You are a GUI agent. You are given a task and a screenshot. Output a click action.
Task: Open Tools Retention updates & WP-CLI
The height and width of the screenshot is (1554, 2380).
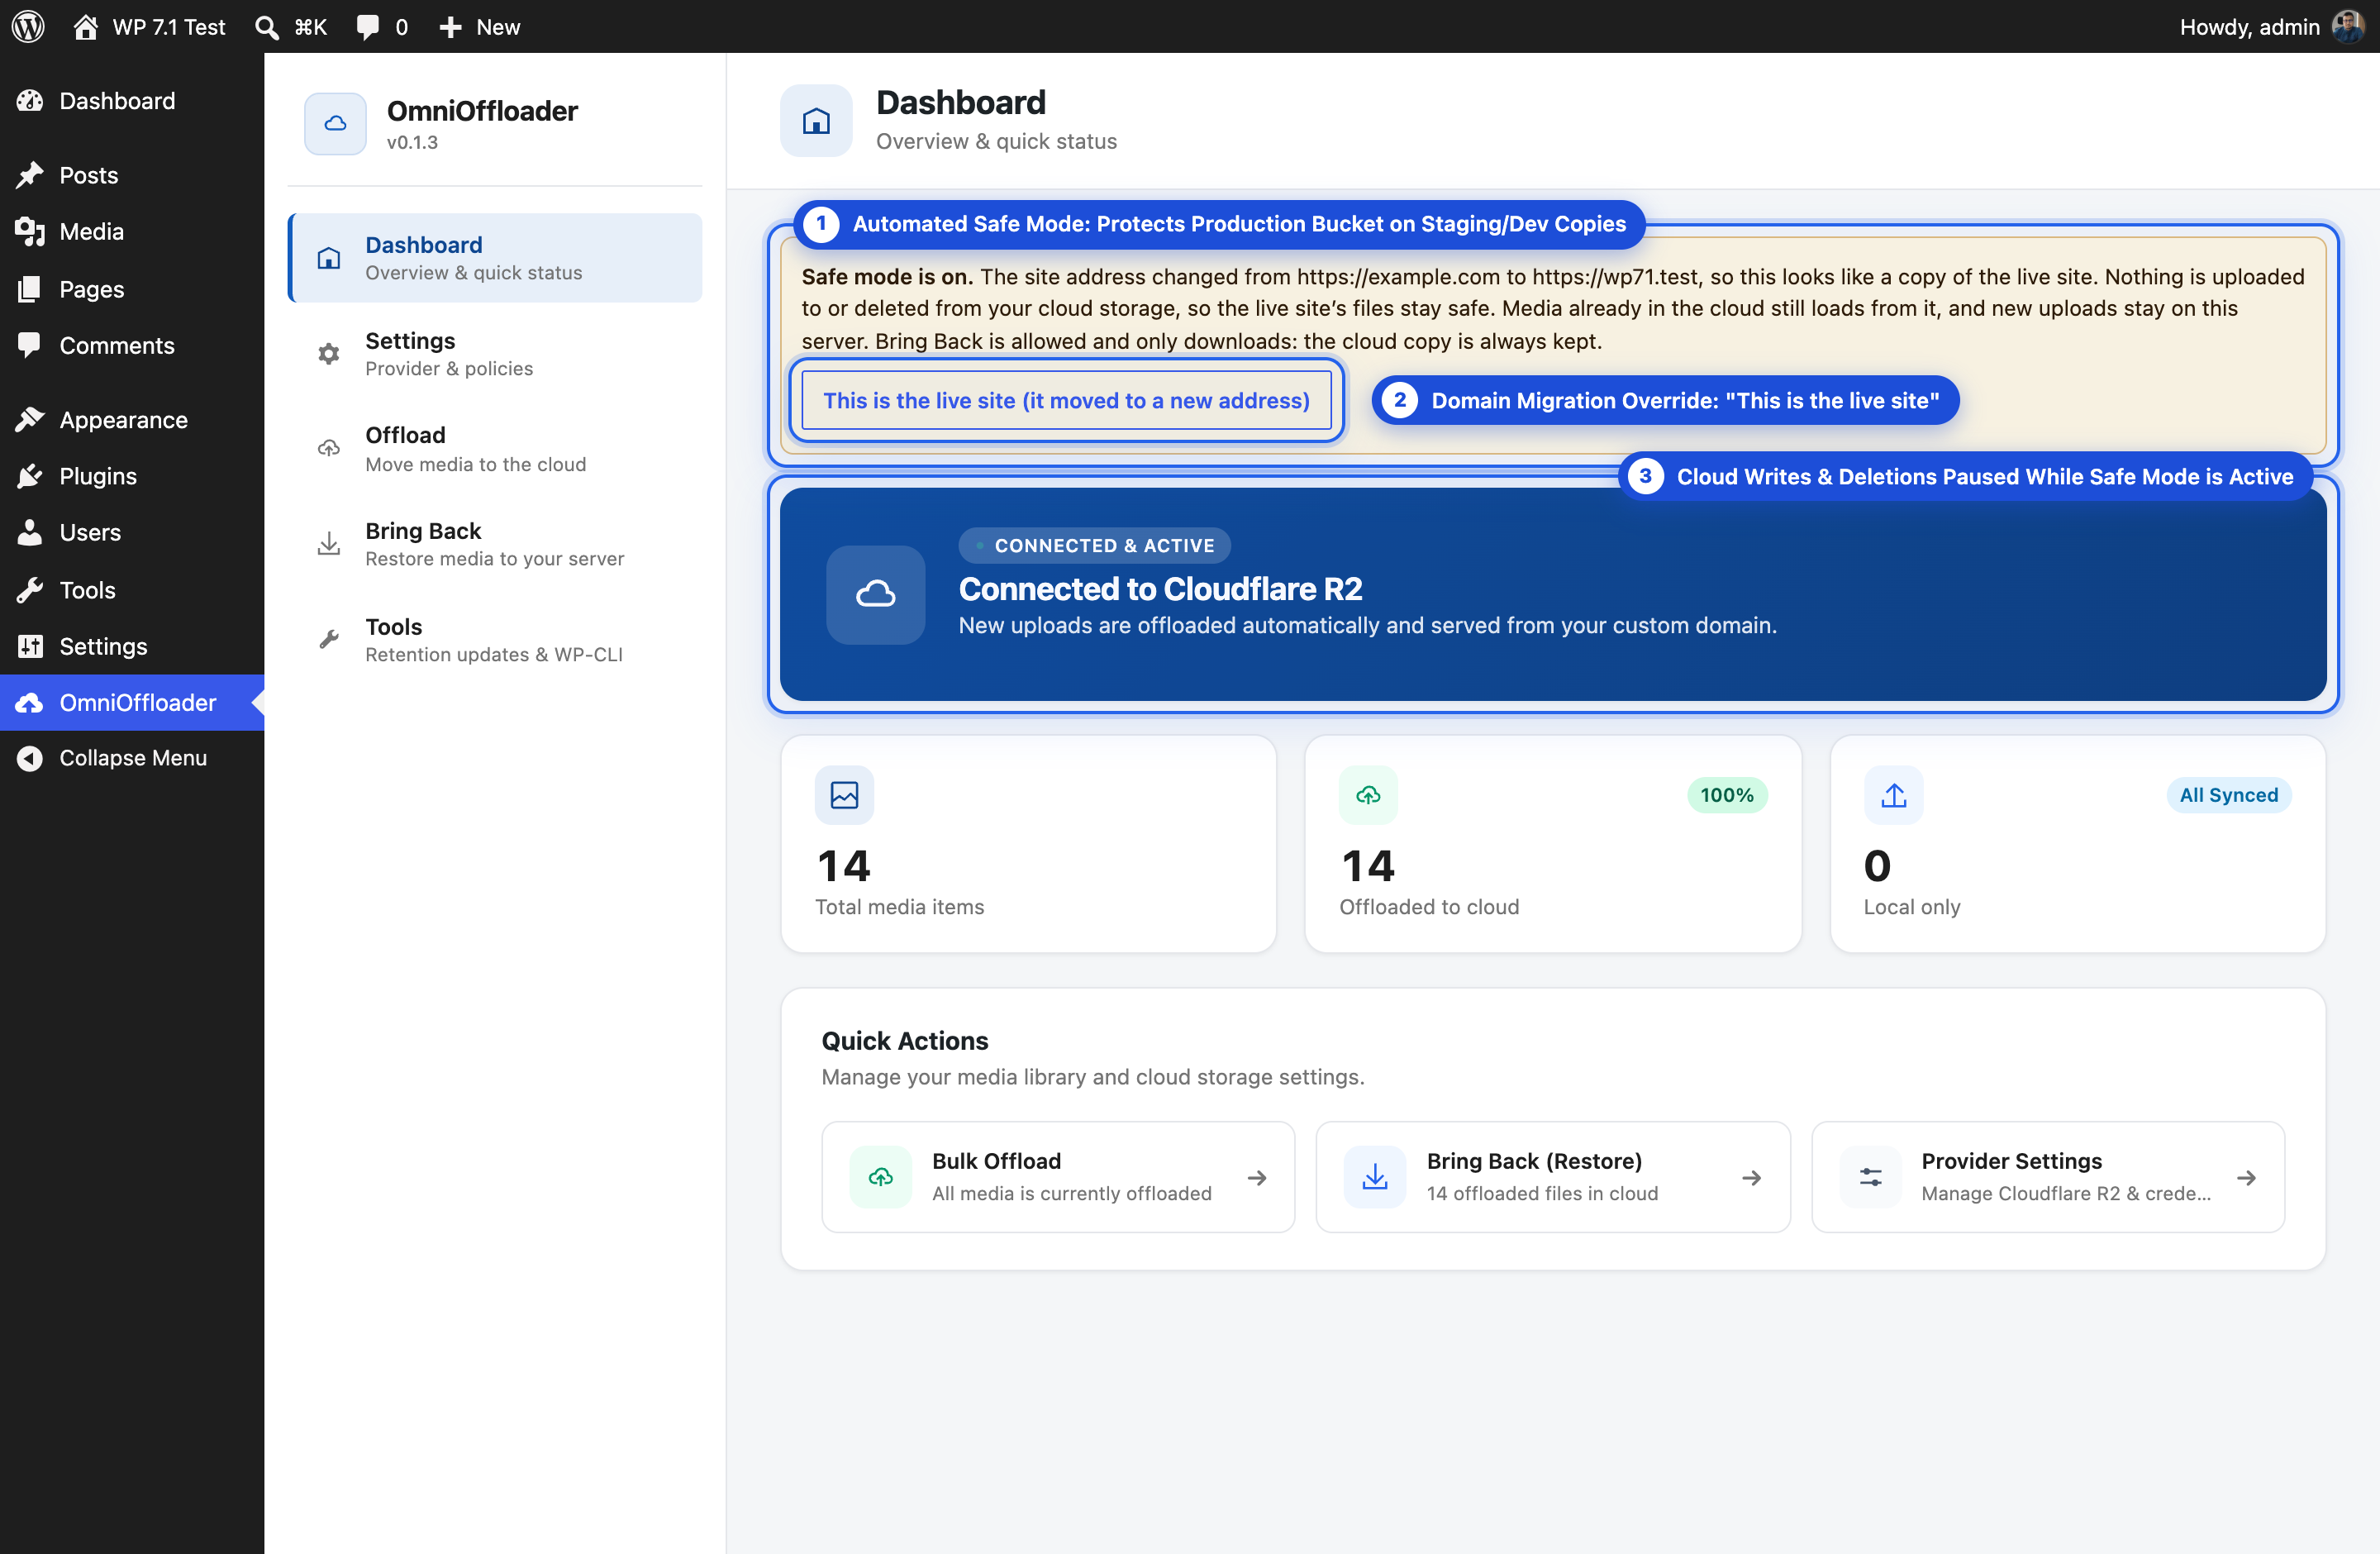(x=495, y=640)
